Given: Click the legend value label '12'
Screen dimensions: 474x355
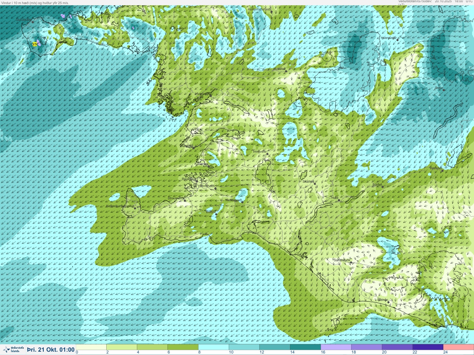Looking at the screenshot, I should [261, 352].
